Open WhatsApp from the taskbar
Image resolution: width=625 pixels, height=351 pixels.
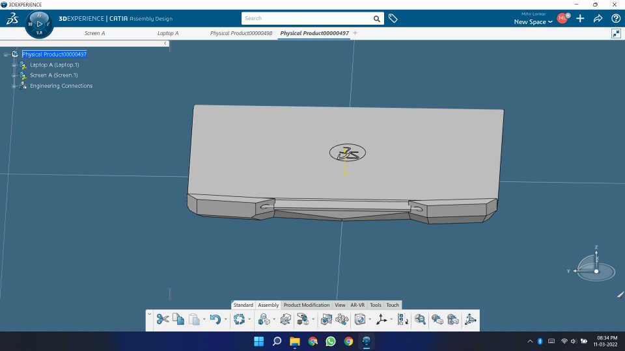tap(331, 341)
